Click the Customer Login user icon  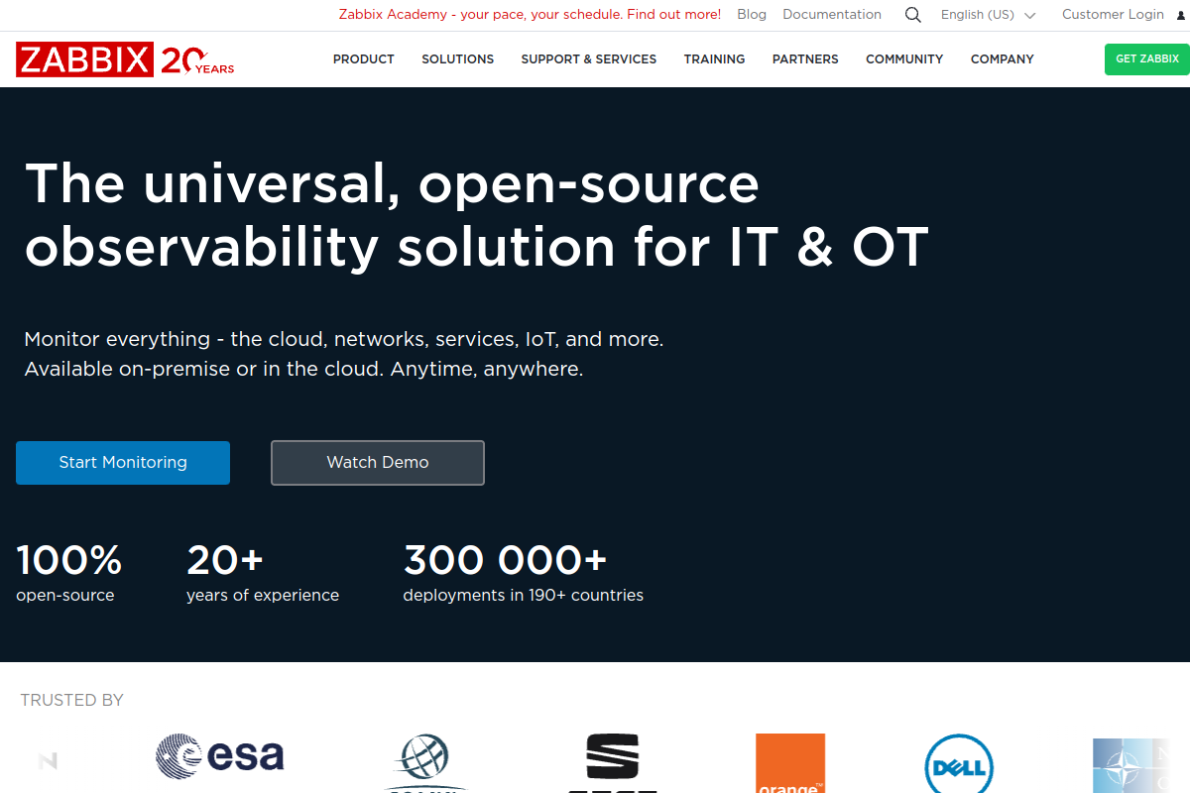click(x=1182, y=15)
